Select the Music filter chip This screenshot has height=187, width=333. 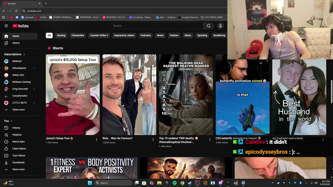pos(160,35)
